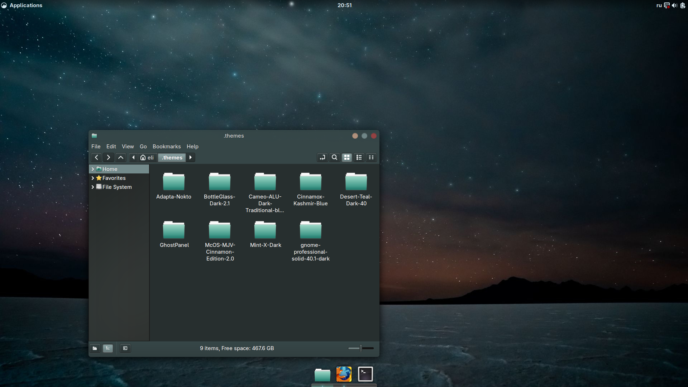Switch to icon view mode
Screen dimensions: 688x387
click(x=347, y=157)
